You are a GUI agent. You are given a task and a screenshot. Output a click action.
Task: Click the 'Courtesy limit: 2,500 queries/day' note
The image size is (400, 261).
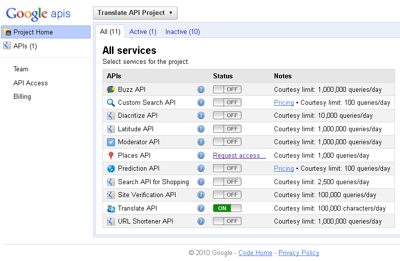[x=321, y=182]
